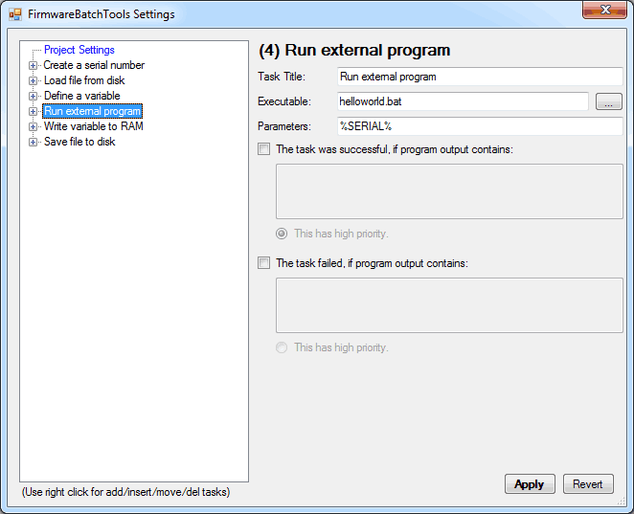Select Project Settings in the tree

click(79, 50)
